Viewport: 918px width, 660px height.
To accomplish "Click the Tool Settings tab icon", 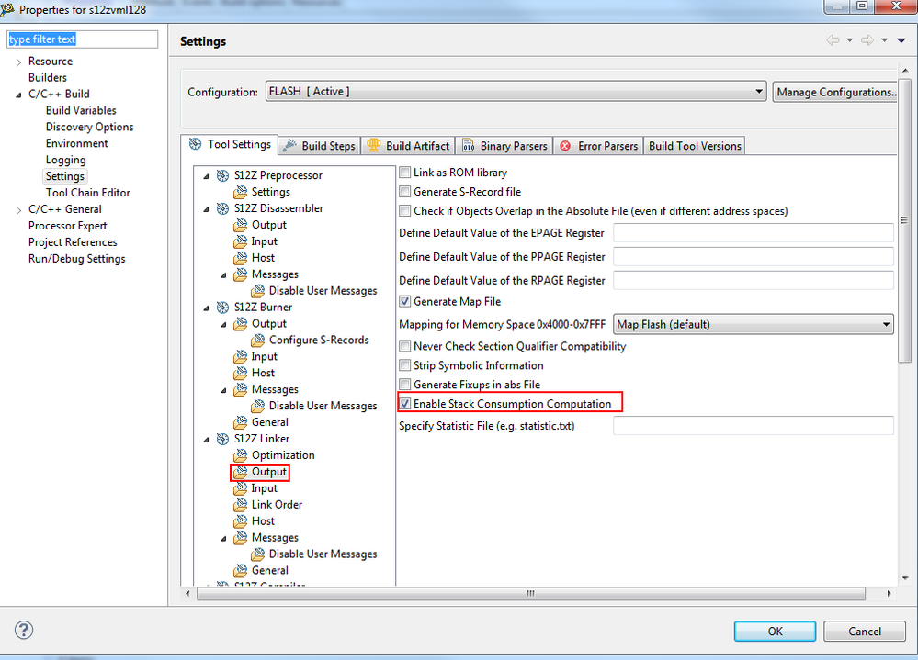I will tap(196, 144).
